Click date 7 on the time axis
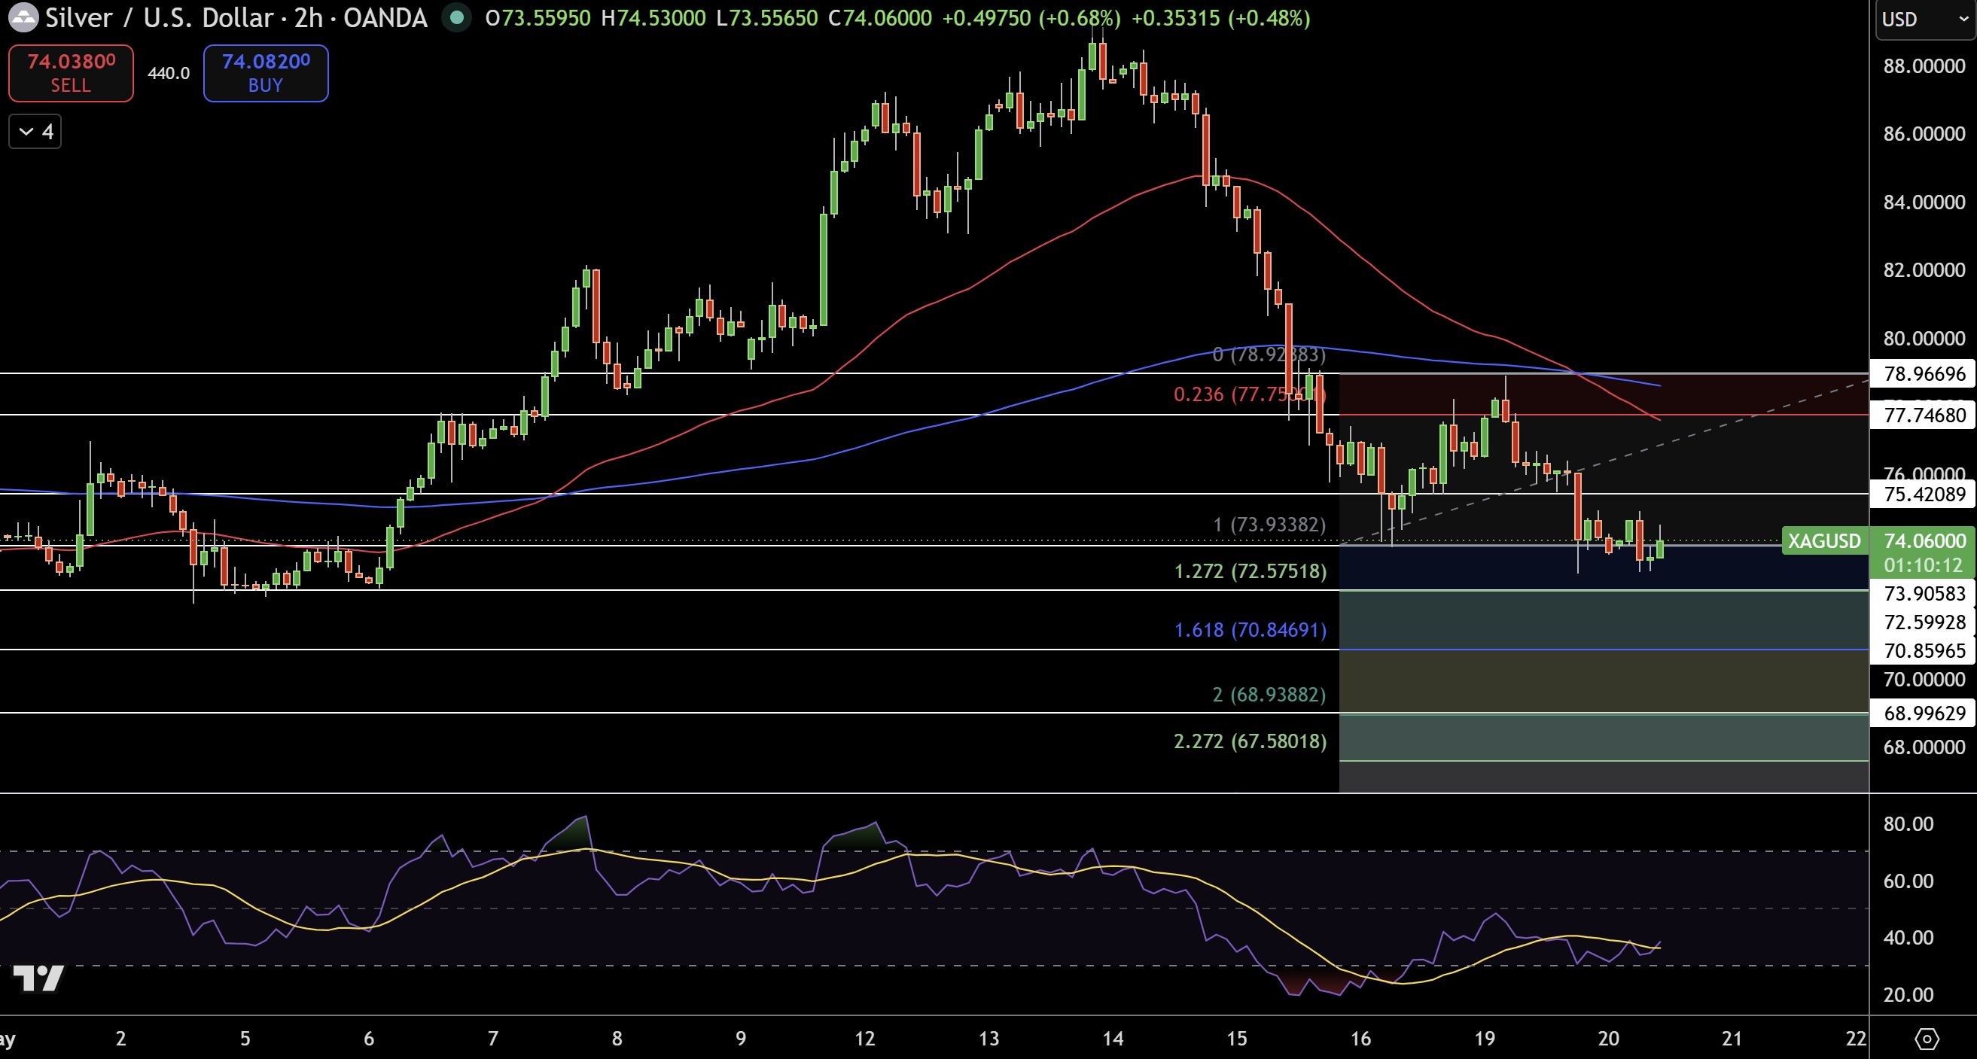Viewport: 1977px width, 1059px height. [x=492, y=1039]
